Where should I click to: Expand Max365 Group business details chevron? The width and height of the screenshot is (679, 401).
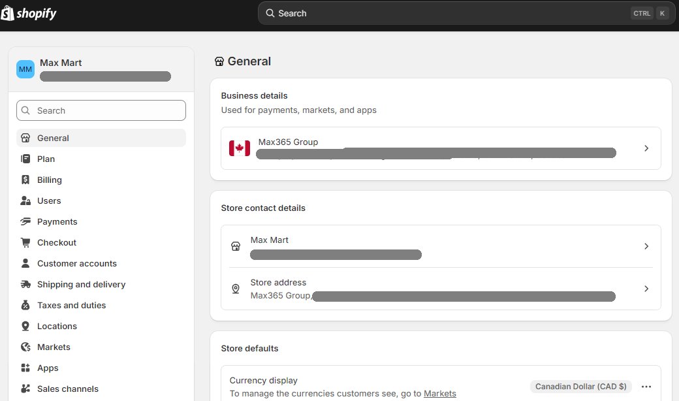pos(646,148)
